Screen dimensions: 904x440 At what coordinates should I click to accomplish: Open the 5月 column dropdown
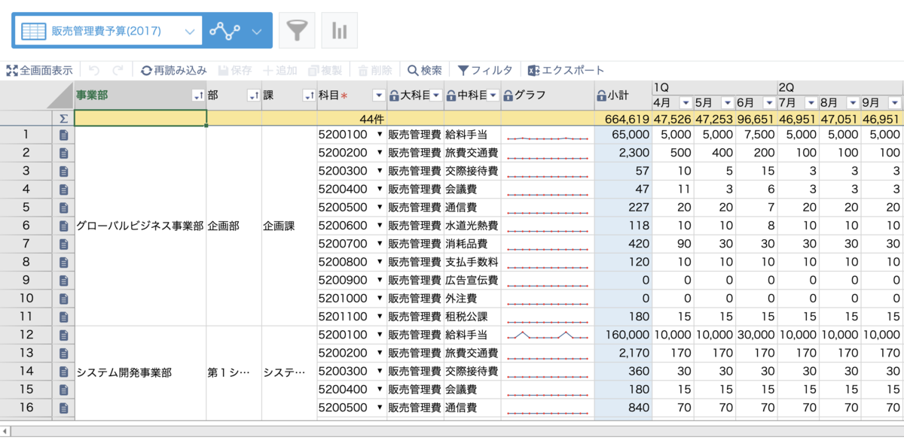click(727, 102)
